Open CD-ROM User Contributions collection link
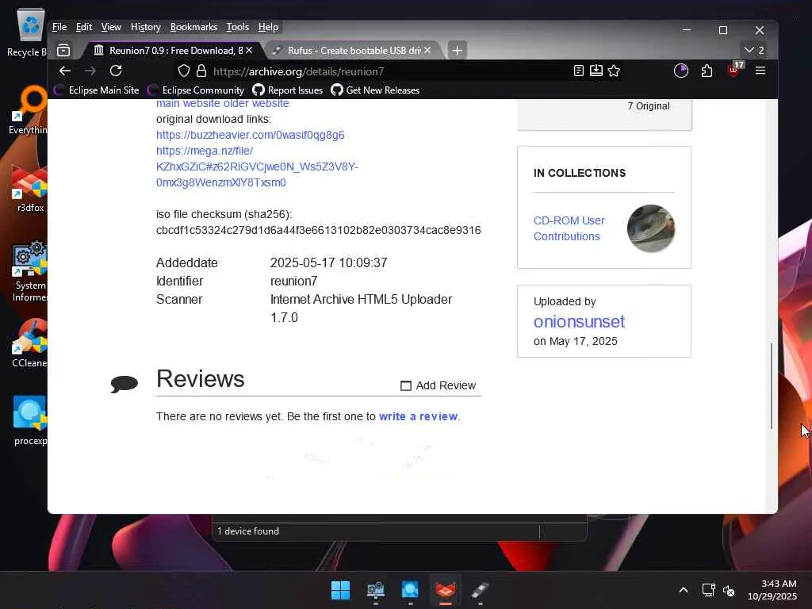812x609 pixels. [x=569, y=228]
